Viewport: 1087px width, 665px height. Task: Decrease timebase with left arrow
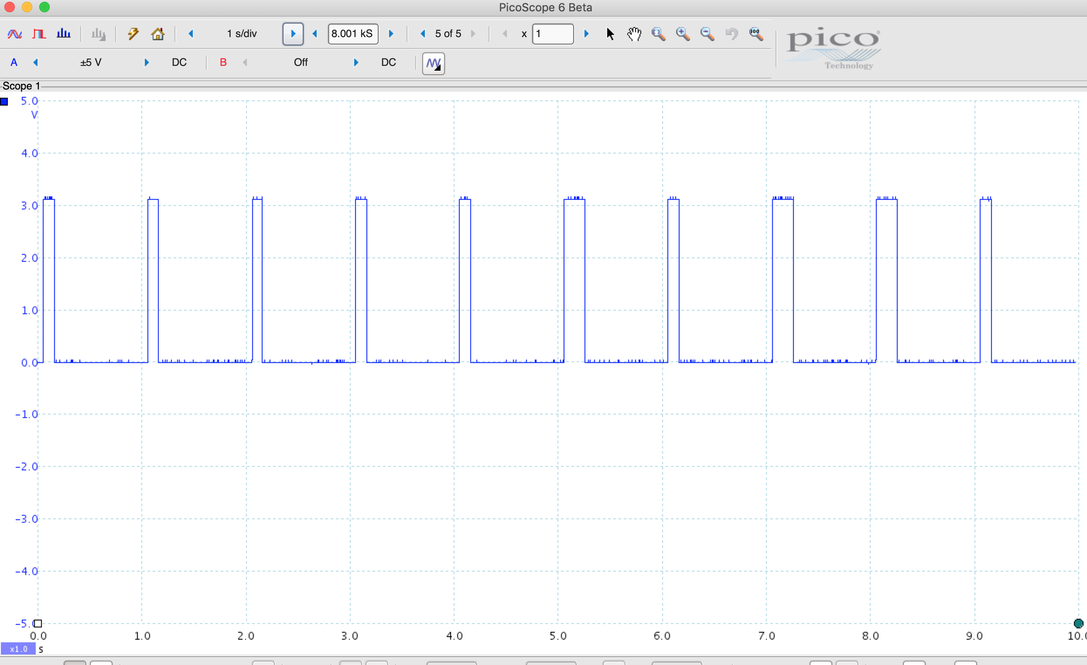point(191,34)
